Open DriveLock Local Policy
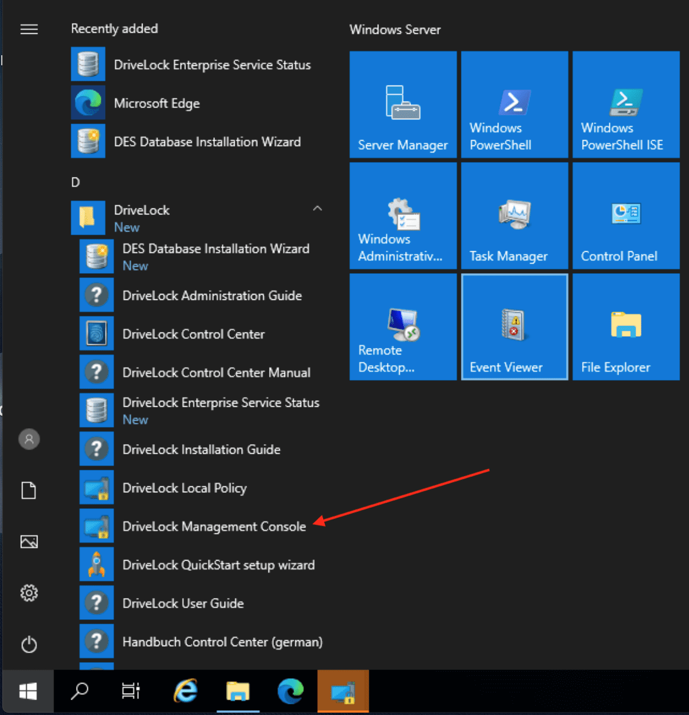The width and height of the screenshot is (689, 715). [184, 488]
